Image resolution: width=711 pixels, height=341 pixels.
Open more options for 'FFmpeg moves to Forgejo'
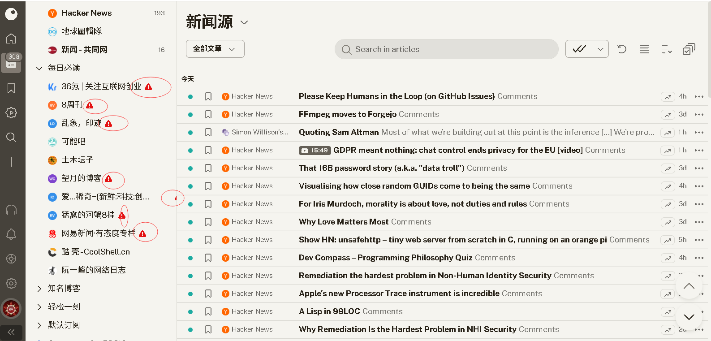(699, 114)
